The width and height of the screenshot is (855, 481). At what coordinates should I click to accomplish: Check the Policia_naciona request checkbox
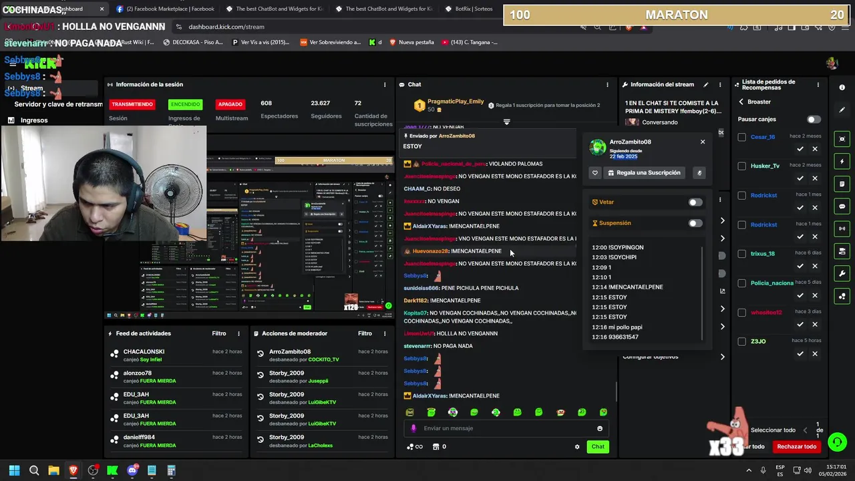pyautogui.click(x=742, y=283)
